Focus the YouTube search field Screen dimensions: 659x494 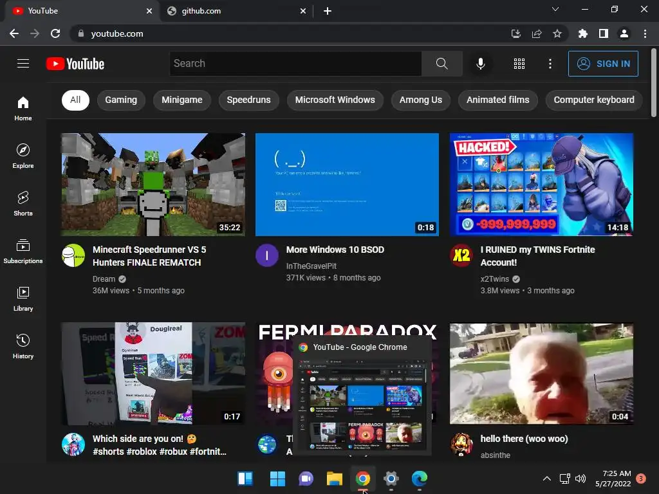tap(295, 64)
